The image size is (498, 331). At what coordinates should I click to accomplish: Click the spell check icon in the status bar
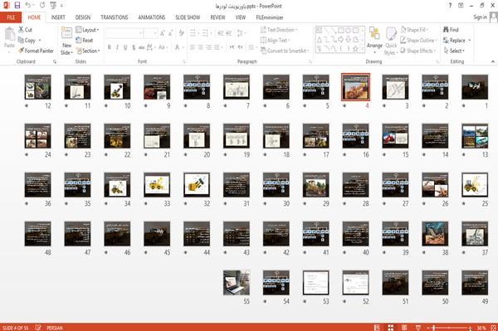point(38,328)
